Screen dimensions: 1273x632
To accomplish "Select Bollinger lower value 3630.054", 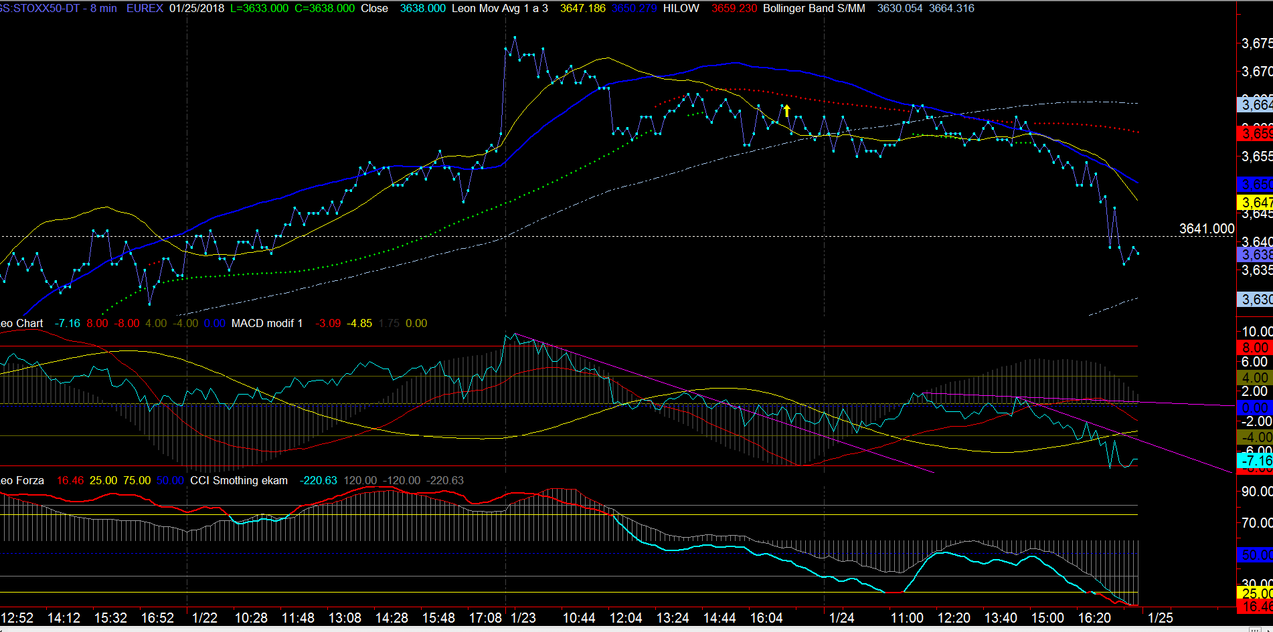I will coord(900,9).
